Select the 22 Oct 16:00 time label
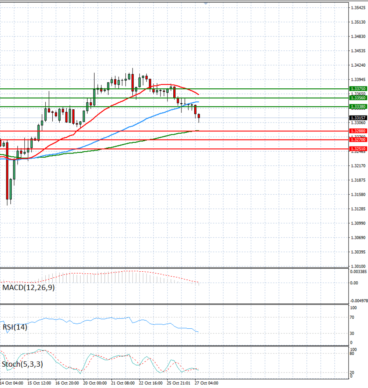The width and height of the screenshot is (368, 388). coord(151,383)
